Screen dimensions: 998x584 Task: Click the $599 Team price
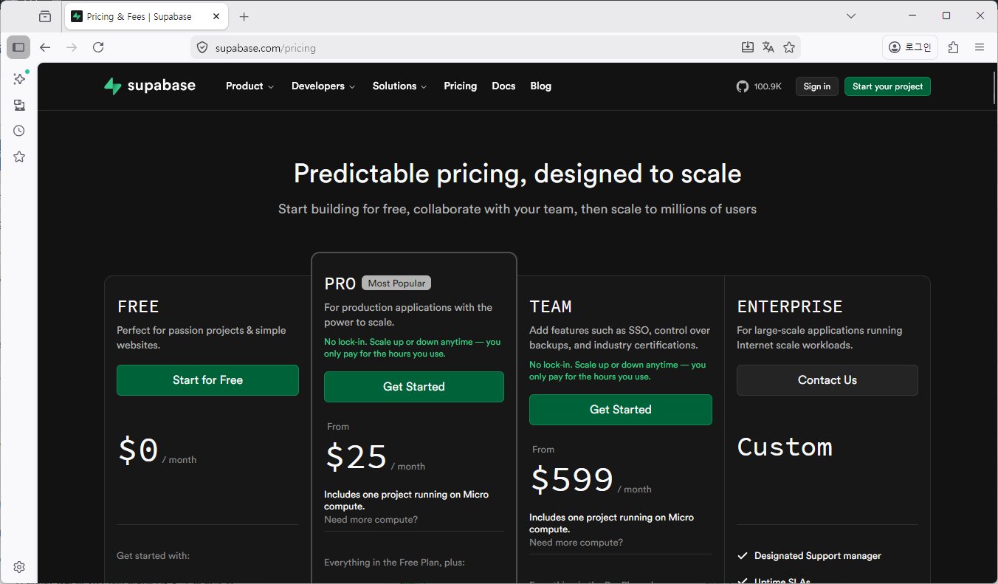[x=572, y=480]
